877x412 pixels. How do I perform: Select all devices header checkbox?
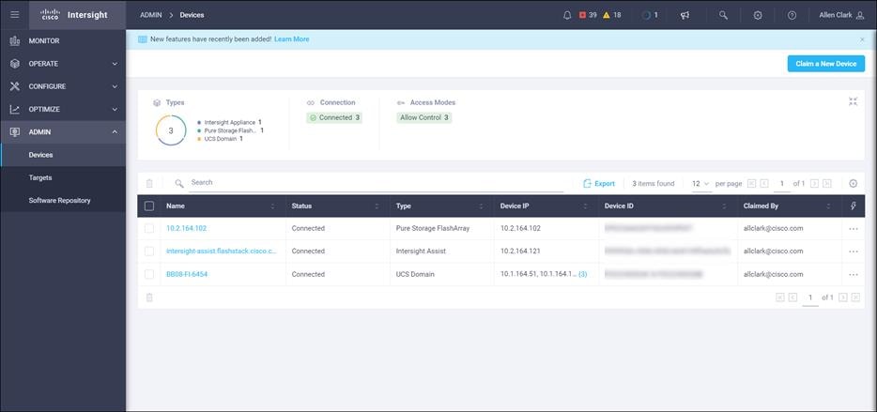click(x=149, y=206)
